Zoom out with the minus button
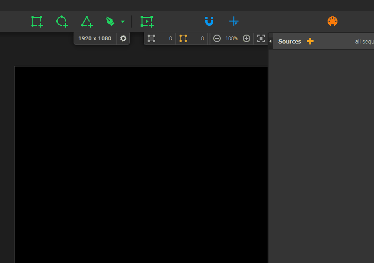The image size is (374, 263). pyautogui.click(x=217, y=38)
